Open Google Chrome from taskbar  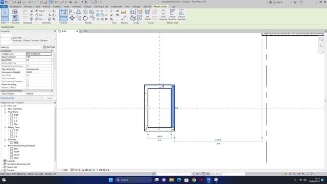pos(194,180)
